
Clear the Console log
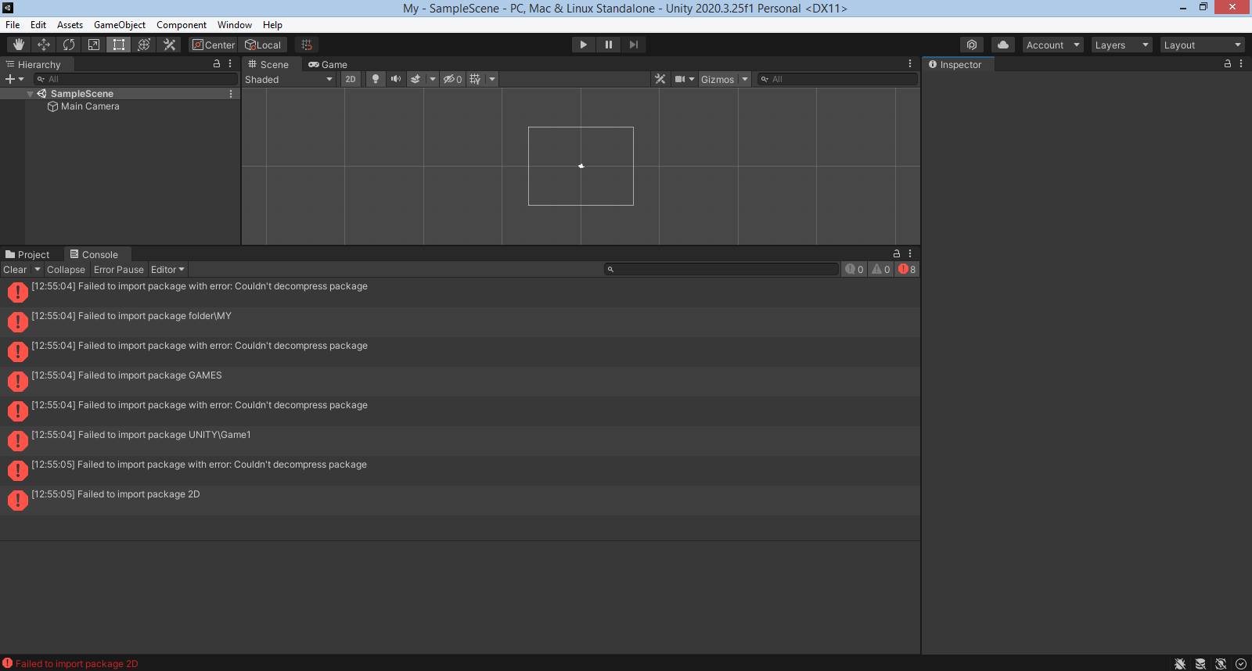pyautogui.click(x=15, y=269)
